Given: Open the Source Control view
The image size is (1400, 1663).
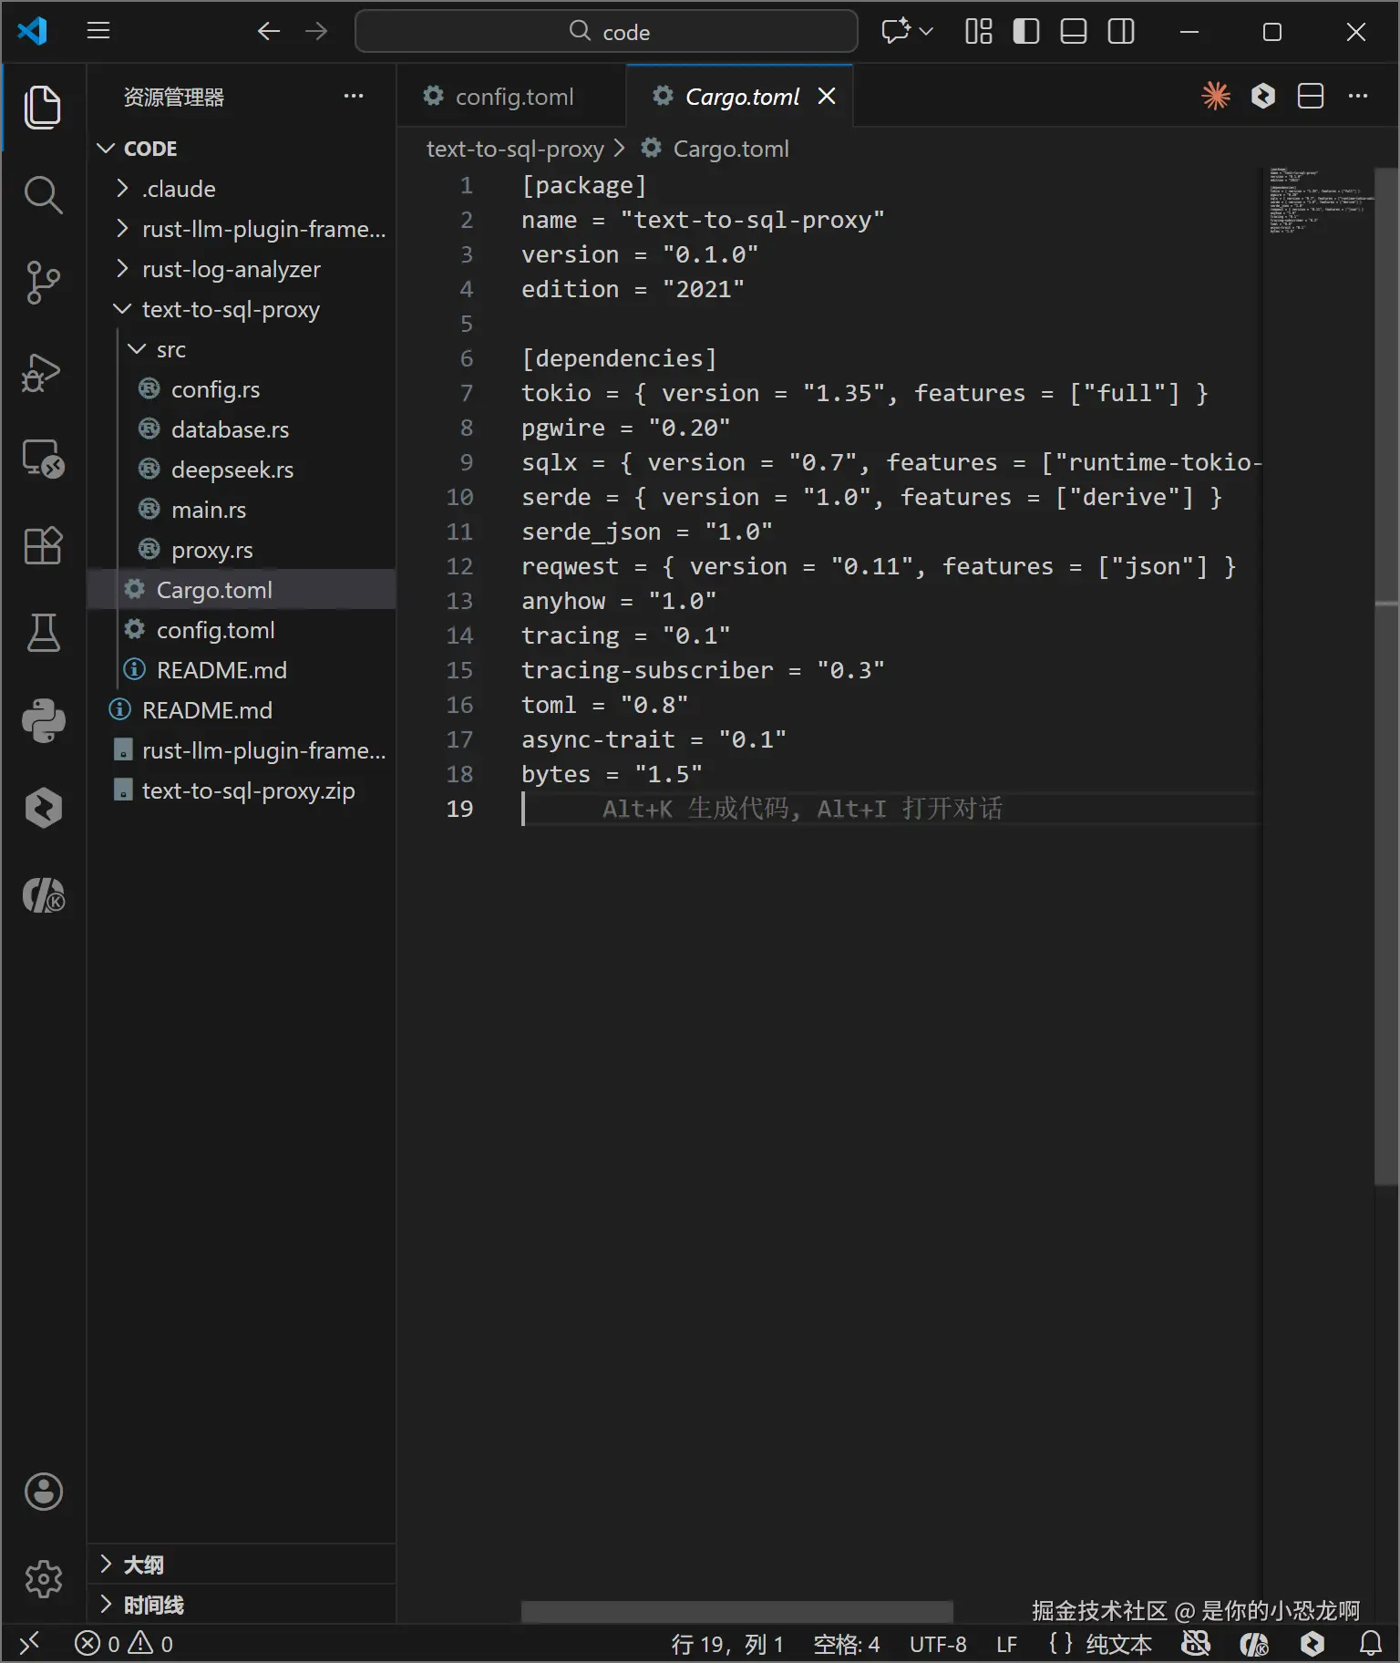Looking at the screenshot, I should click(x=43, y=283).
